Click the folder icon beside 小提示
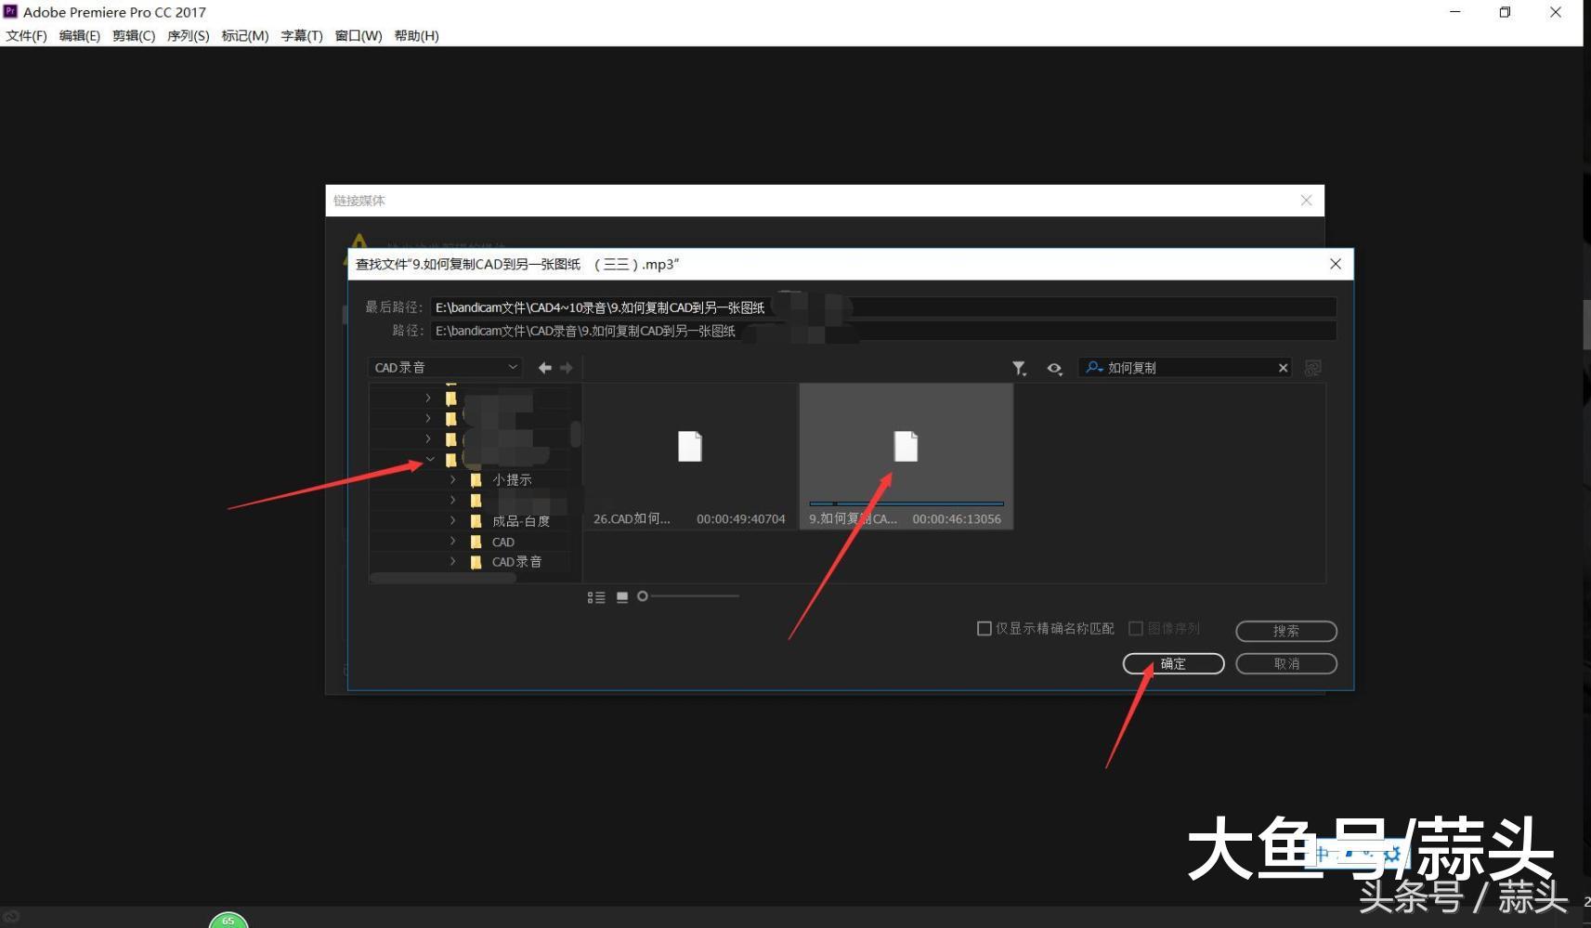 tap(476, 479)
